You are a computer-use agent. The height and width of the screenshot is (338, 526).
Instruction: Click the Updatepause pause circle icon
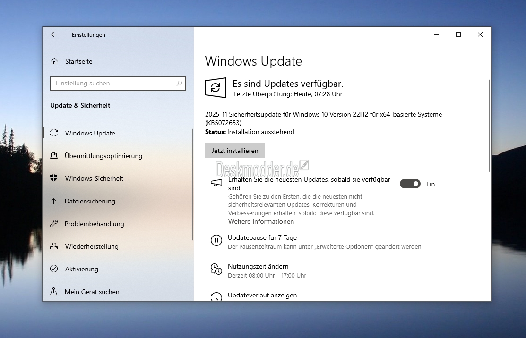pos(216,240)
